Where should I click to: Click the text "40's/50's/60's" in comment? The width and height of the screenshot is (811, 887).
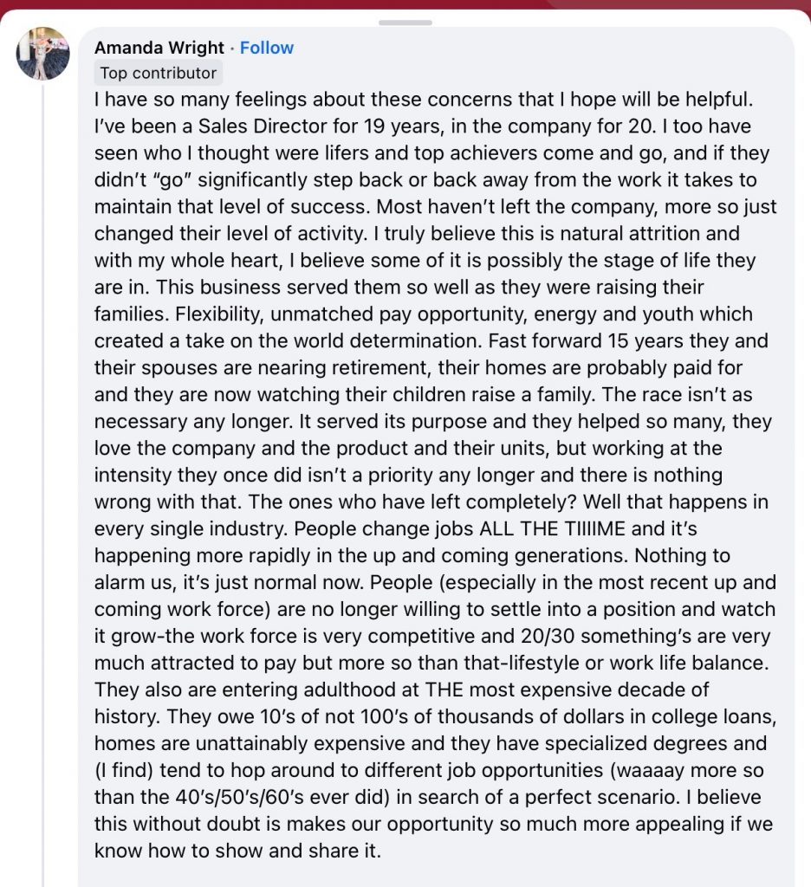click(x=226, y=797)
